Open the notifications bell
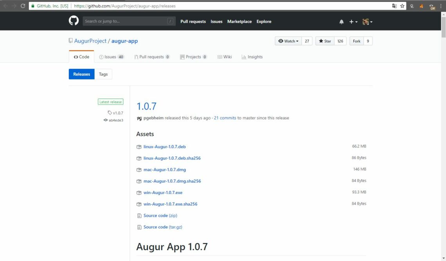 341,22
